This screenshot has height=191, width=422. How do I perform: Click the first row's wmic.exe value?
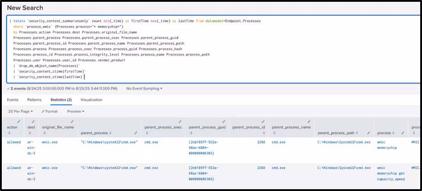50,142
